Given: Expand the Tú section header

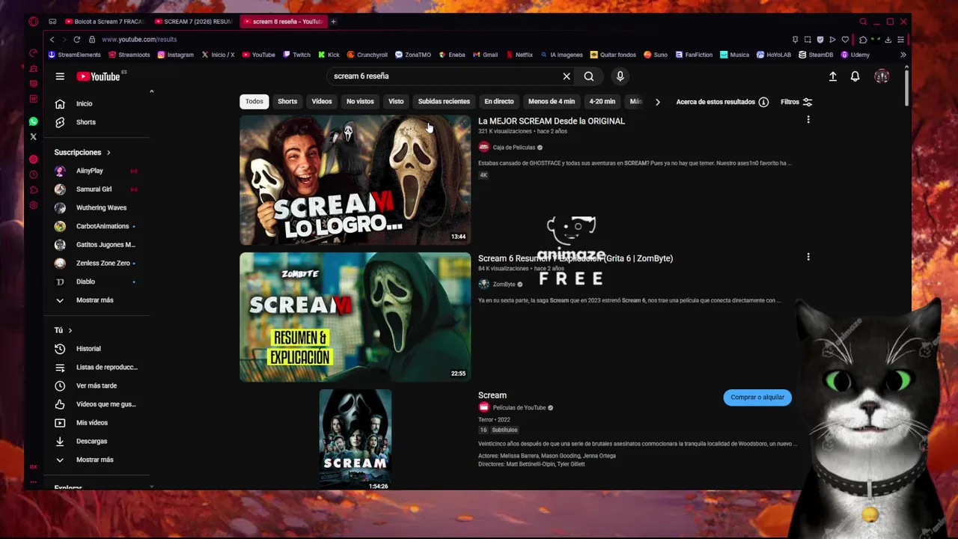Looking at the screenshot, I should coord(63,330).
